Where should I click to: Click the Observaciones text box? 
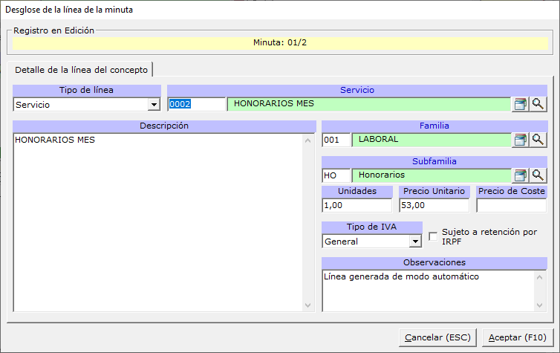point(428,290)
